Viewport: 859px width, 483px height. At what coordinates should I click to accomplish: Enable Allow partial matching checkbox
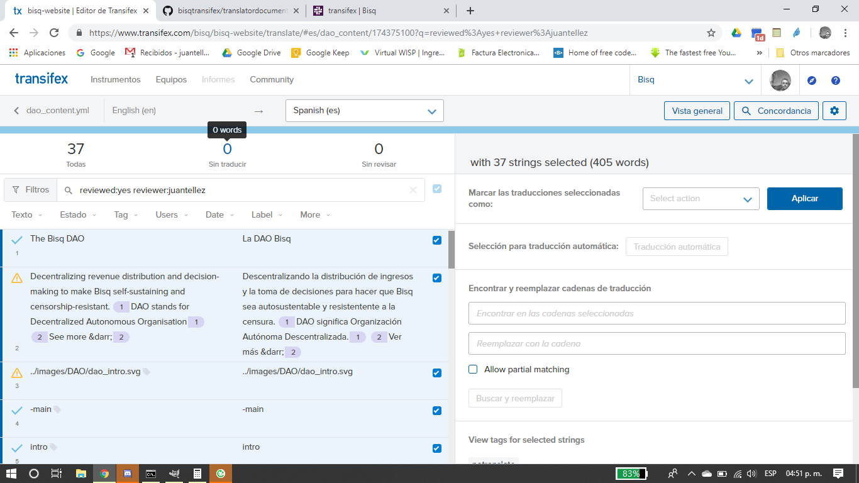pos(473,369)
